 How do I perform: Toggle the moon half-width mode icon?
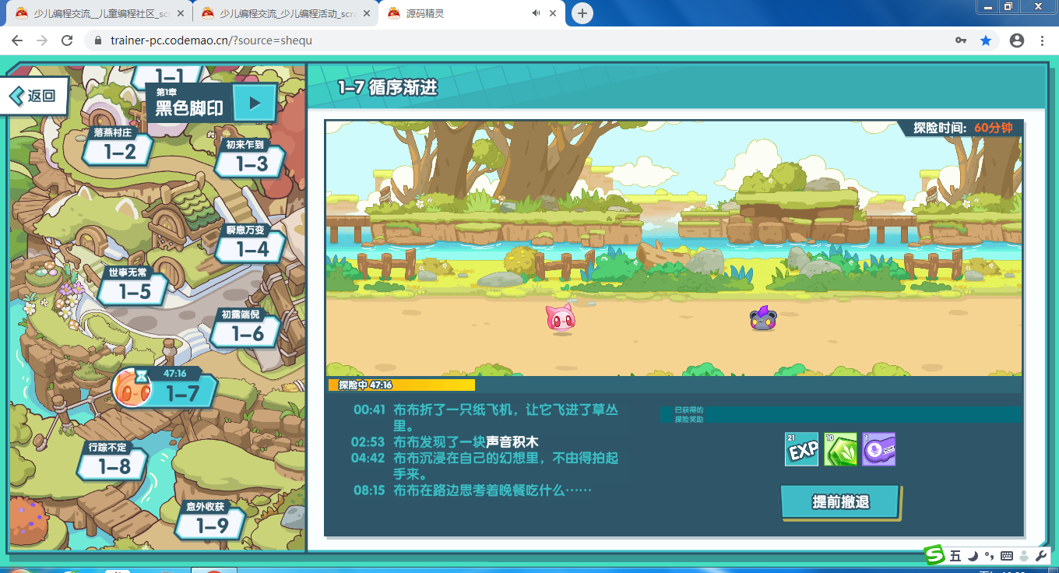point(973,556)
